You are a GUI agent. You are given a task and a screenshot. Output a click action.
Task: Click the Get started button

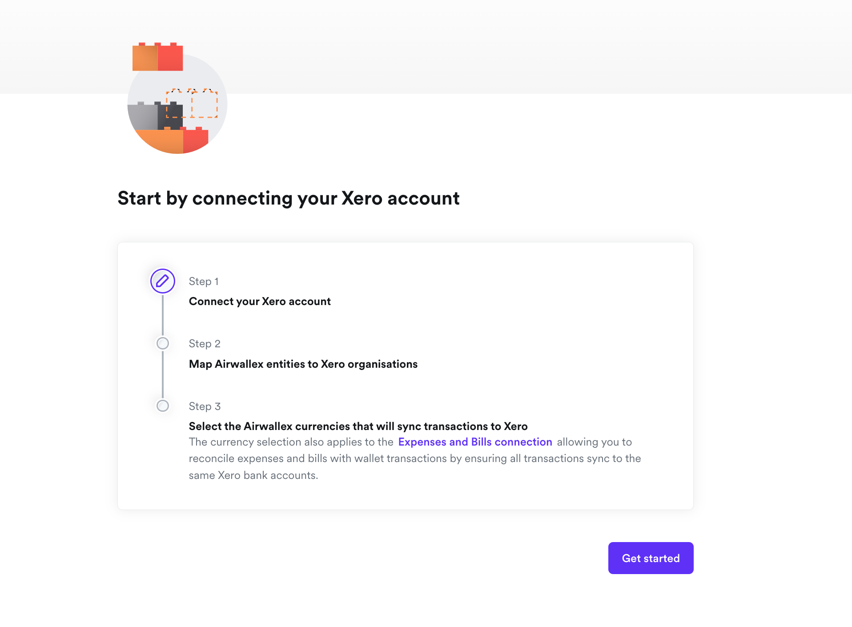pos(651,558)
